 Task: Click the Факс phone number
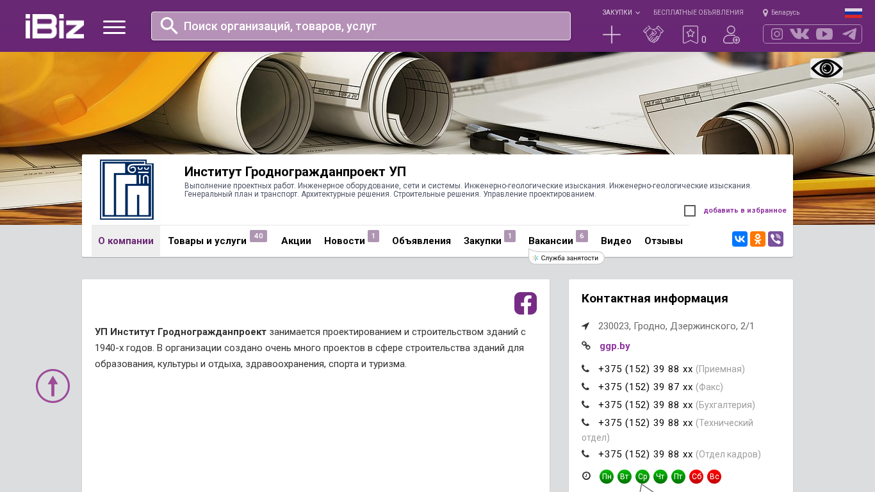coord(646,387)
